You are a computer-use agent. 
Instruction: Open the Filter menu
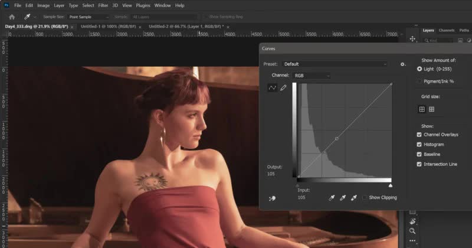coord(103,5)
